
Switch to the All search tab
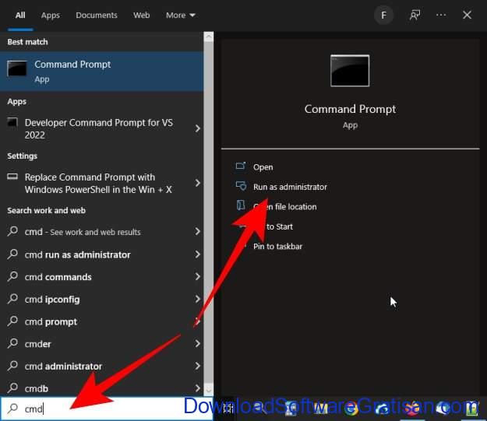[x=20, y=16]
